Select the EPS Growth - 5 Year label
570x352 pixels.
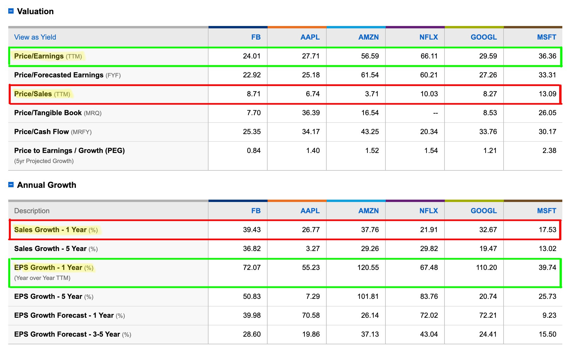(54, 296)
